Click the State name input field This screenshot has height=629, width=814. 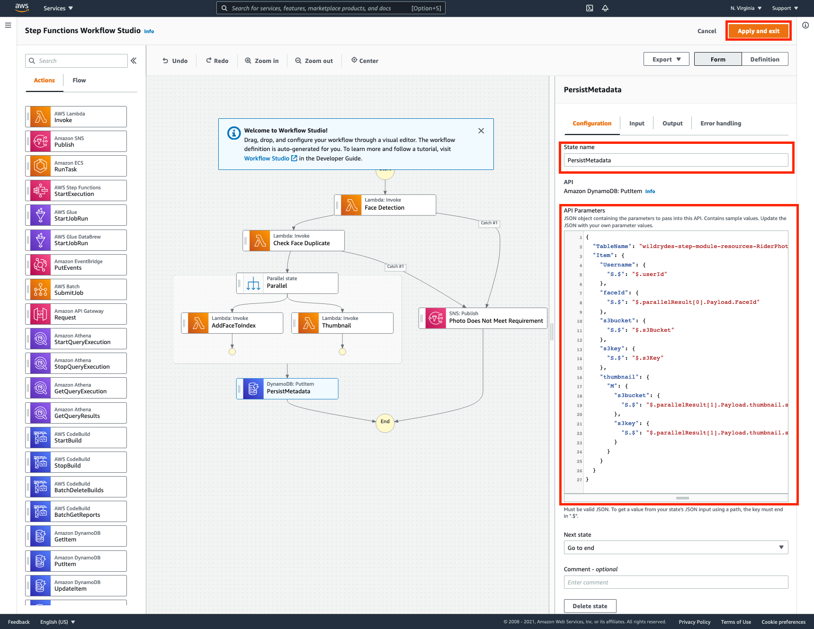(x=676, y=160)
